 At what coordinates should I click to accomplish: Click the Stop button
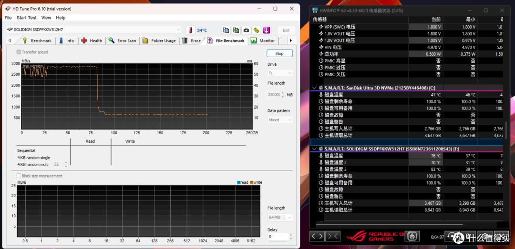tap(279, 53)
